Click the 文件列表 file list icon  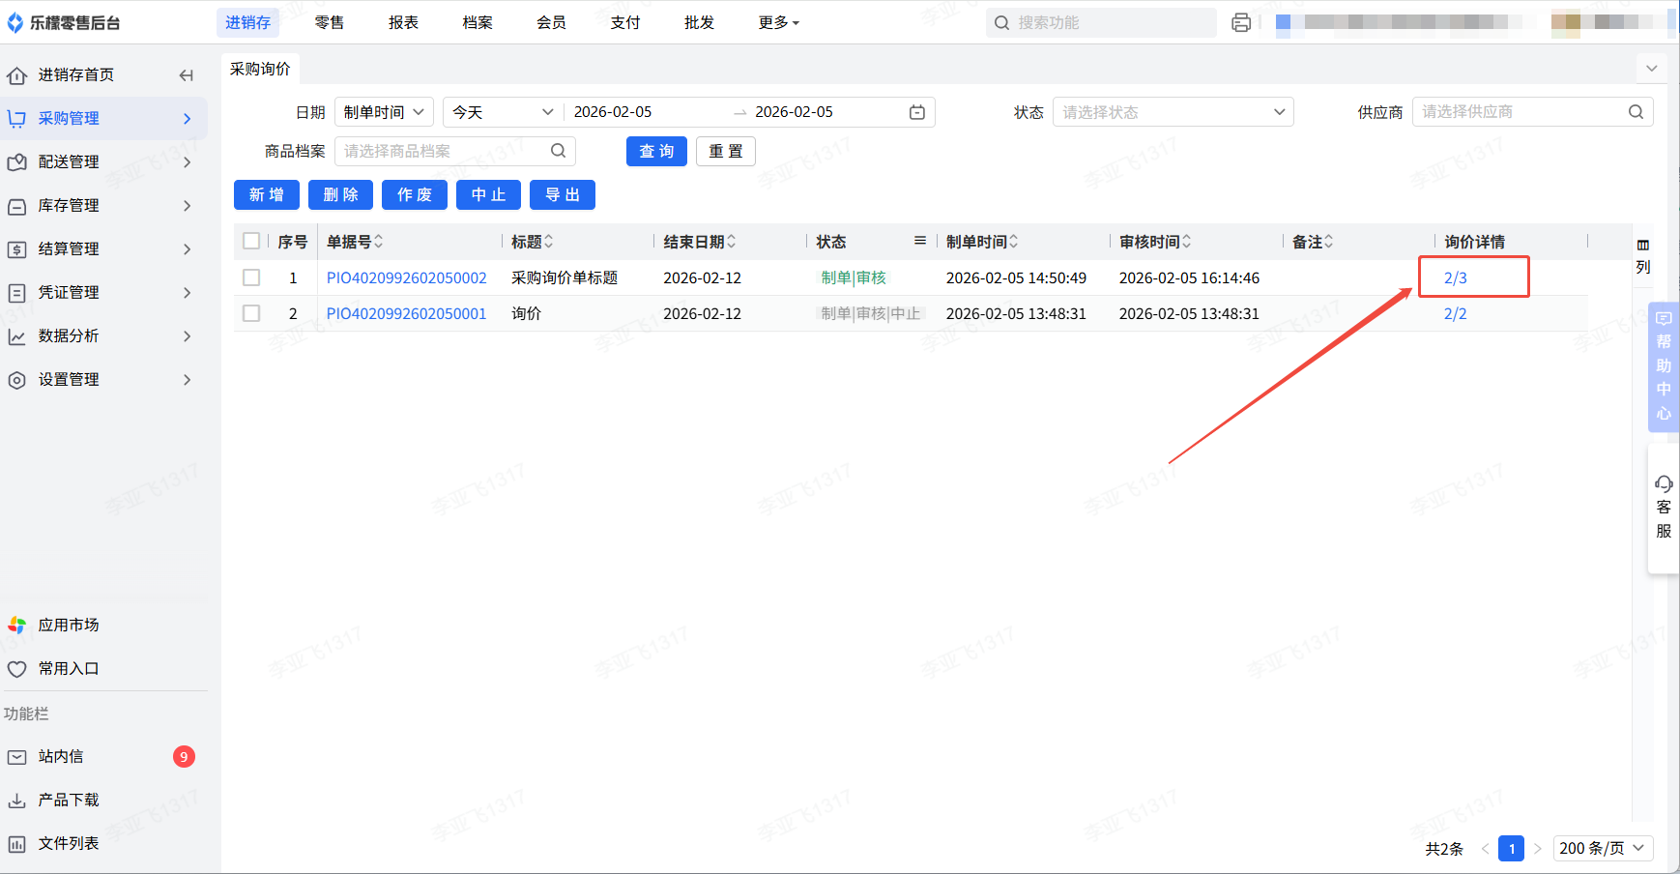point(16,844)
